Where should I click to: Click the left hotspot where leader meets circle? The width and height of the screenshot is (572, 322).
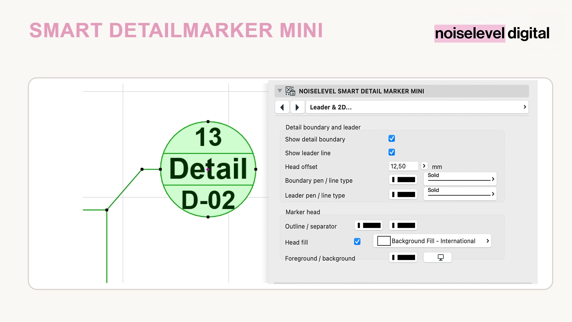(x=161, y=169)
